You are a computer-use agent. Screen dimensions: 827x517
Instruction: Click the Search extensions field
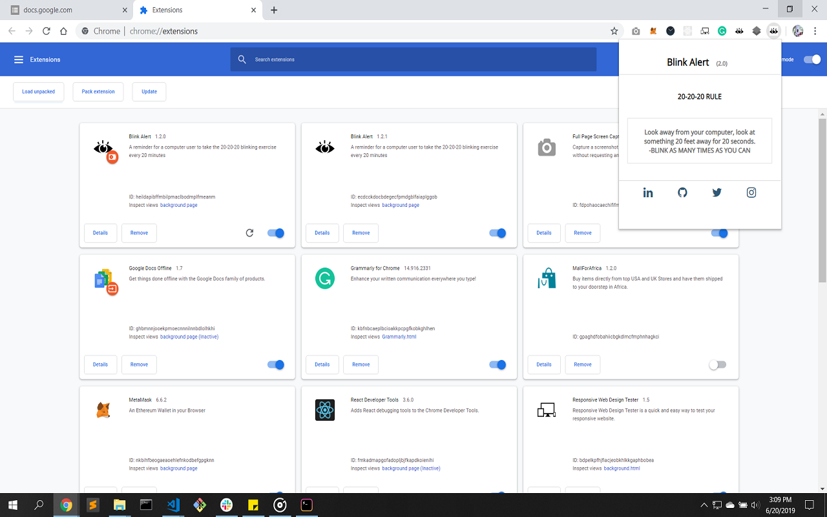pyautogui.click(x=413, y=59)
